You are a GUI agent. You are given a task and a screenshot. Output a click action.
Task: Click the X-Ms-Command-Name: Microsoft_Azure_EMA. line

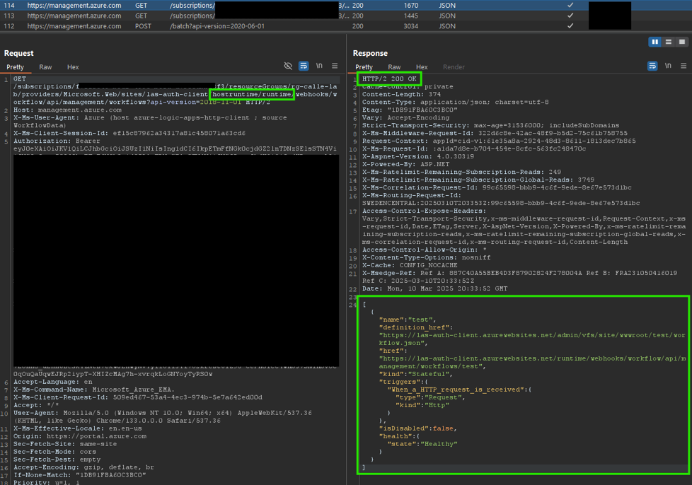(x=94, y=390)
